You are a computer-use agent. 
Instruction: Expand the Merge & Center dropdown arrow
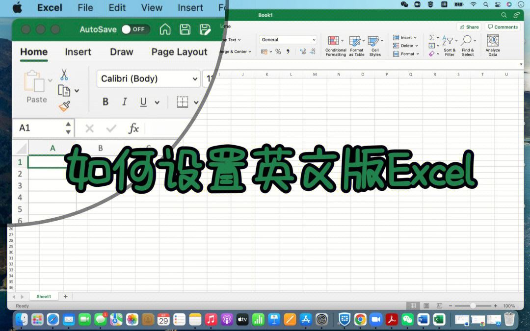click(x=250, y=51)
